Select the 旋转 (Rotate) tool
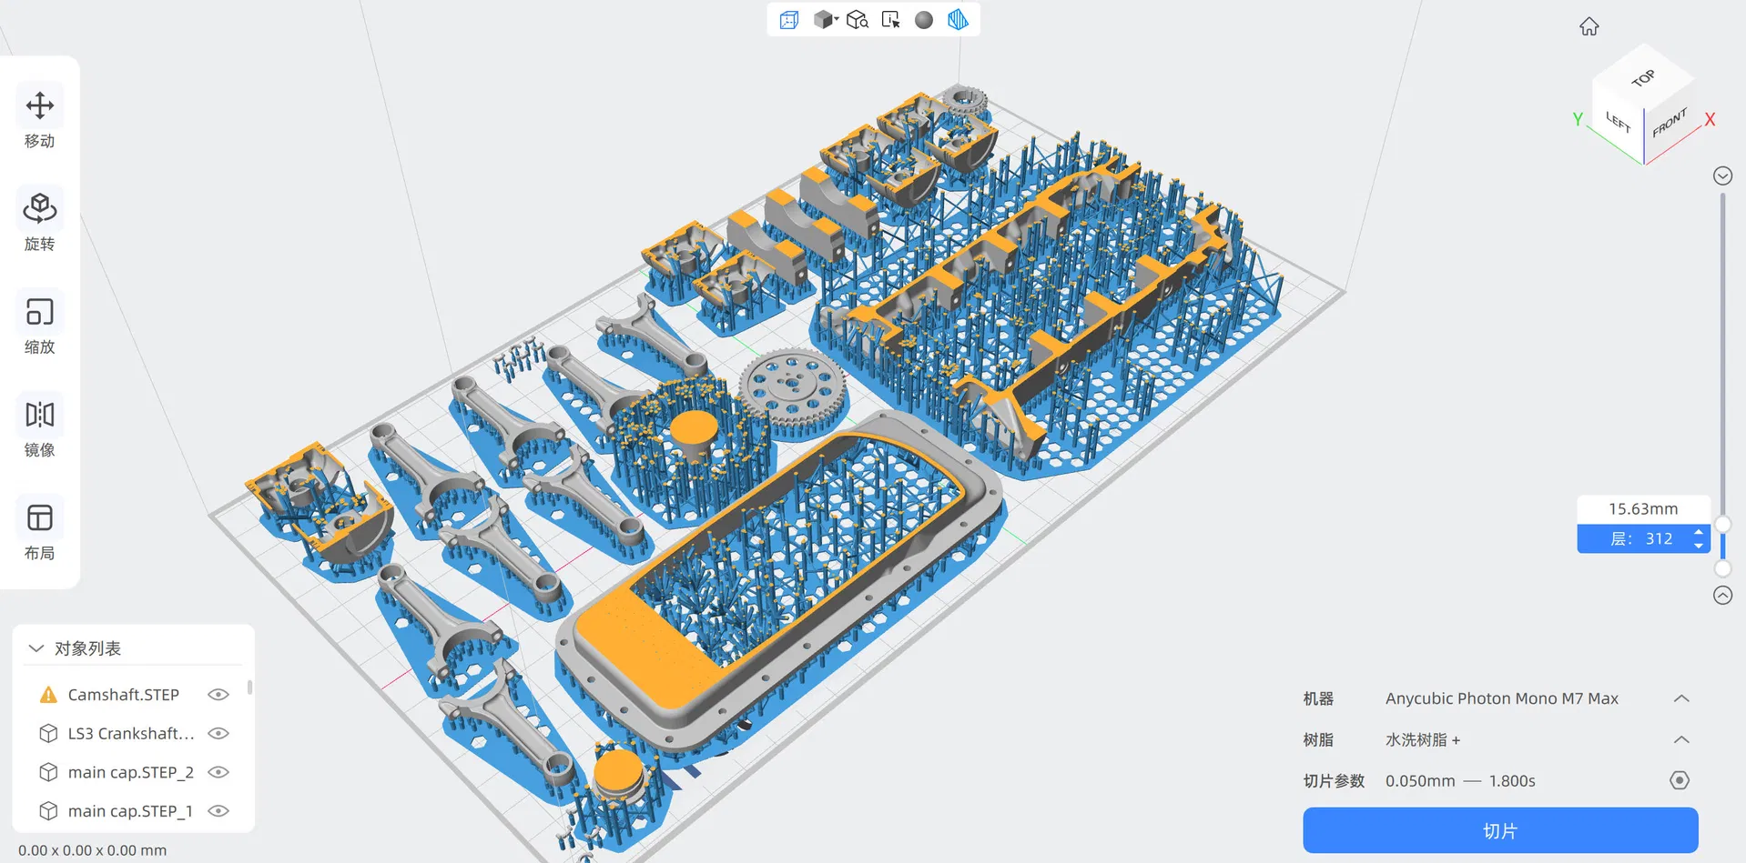The height and width of the screenshot is (863, 1746). coord(39,220)
